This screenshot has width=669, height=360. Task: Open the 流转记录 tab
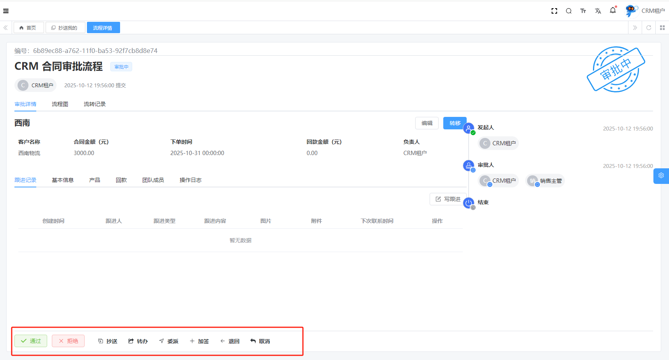(94, 104)
